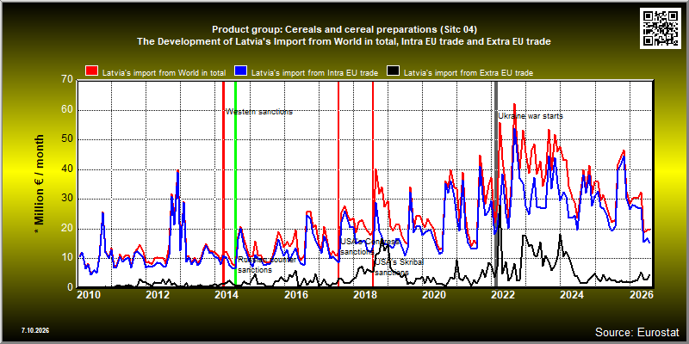
Task: Click x-axis label 2014
Action: tap(227, 294)
